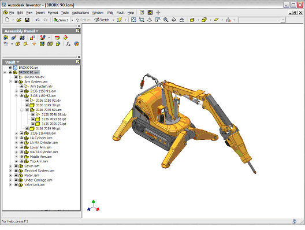
Task: Click the yellow box view mode icon
Action: pos(204,20)
